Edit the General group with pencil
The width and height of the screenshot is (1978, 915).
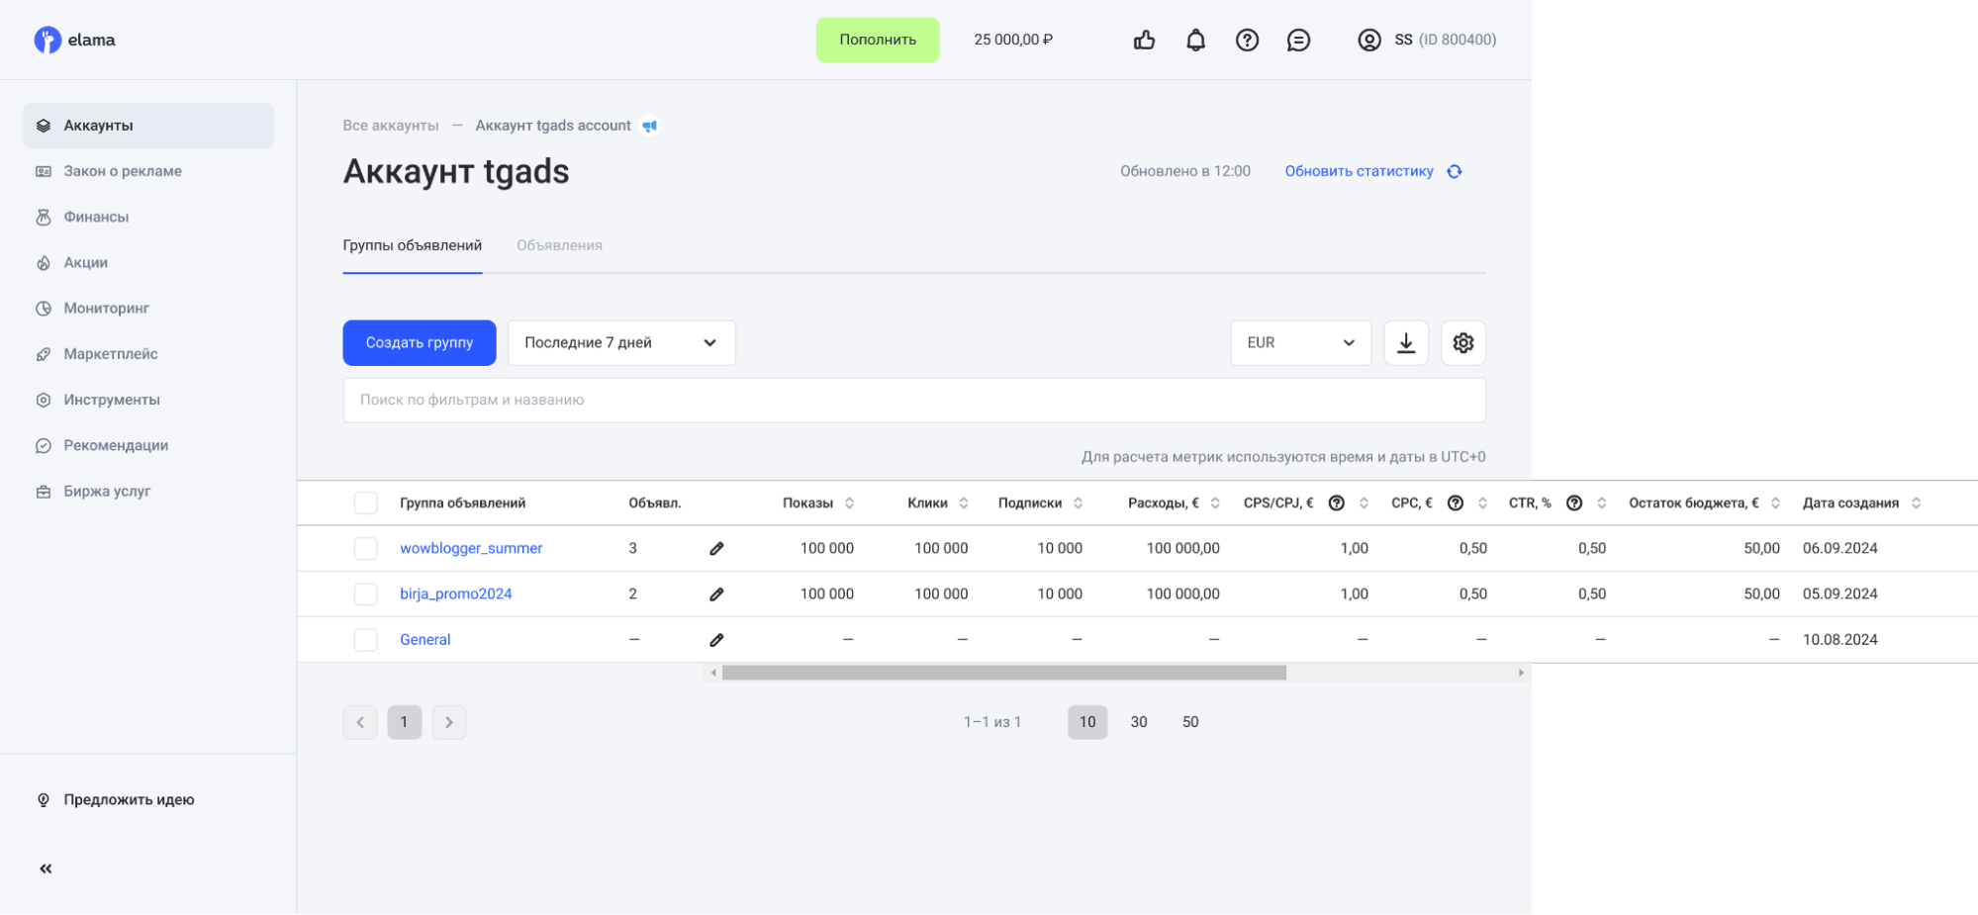coord(716,640)
